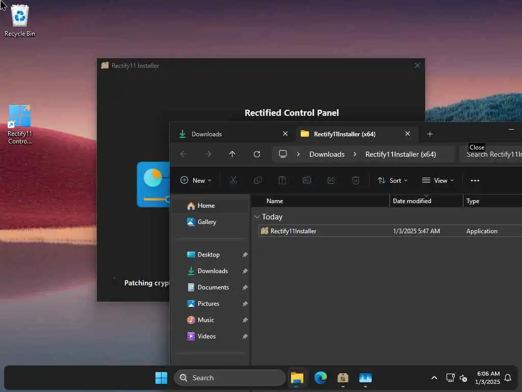Minimize the File Explorer window
The height and width of the screenshot is (392, 522).
511,129
